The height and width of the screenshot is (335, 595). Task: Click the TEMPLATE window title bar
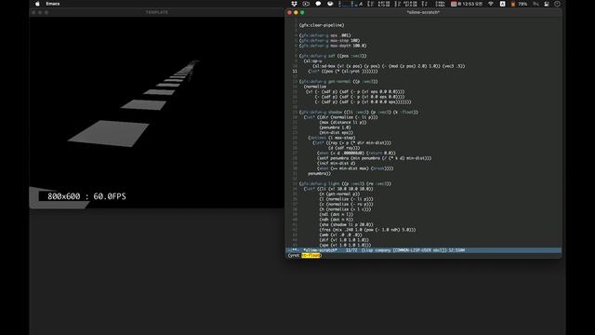[157, 12]
